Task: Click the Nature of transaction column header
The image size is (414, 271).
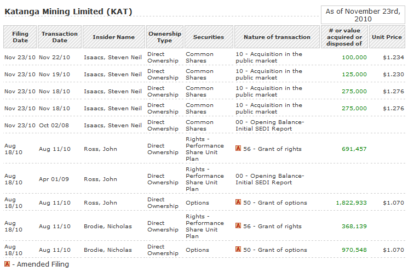Action: [277, 37]
